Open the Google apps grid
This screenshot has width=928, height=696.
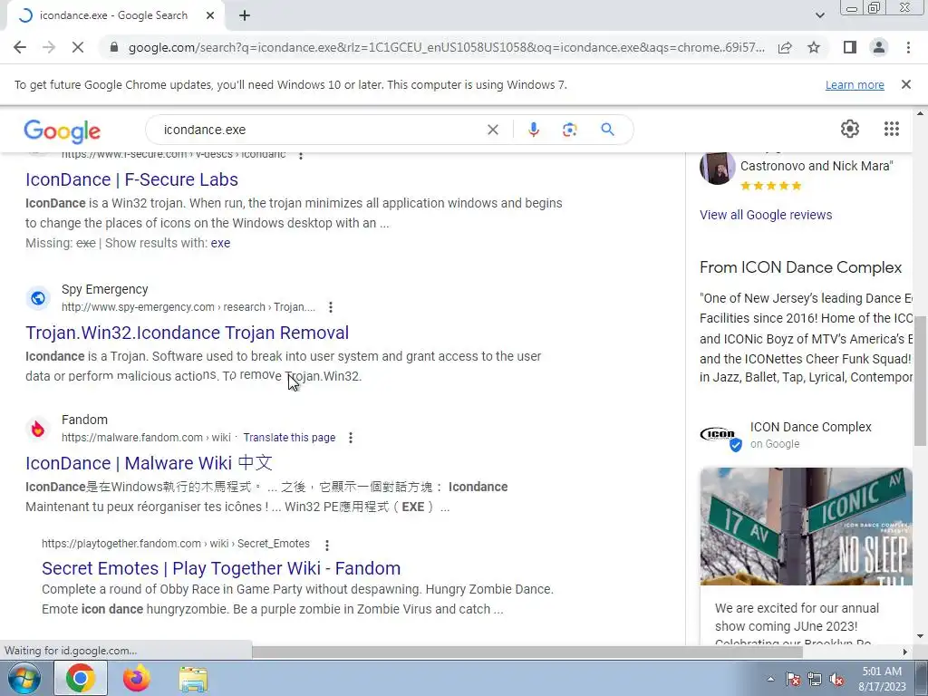tap(892, 129)
